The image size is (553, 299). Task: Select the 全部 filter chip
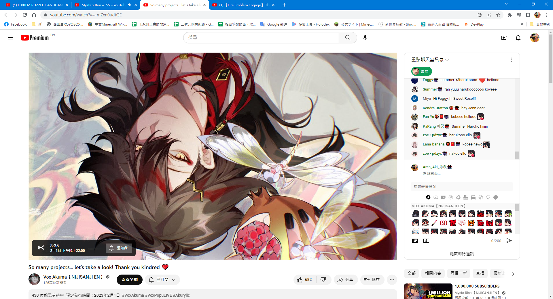click(x=412, y=273)
